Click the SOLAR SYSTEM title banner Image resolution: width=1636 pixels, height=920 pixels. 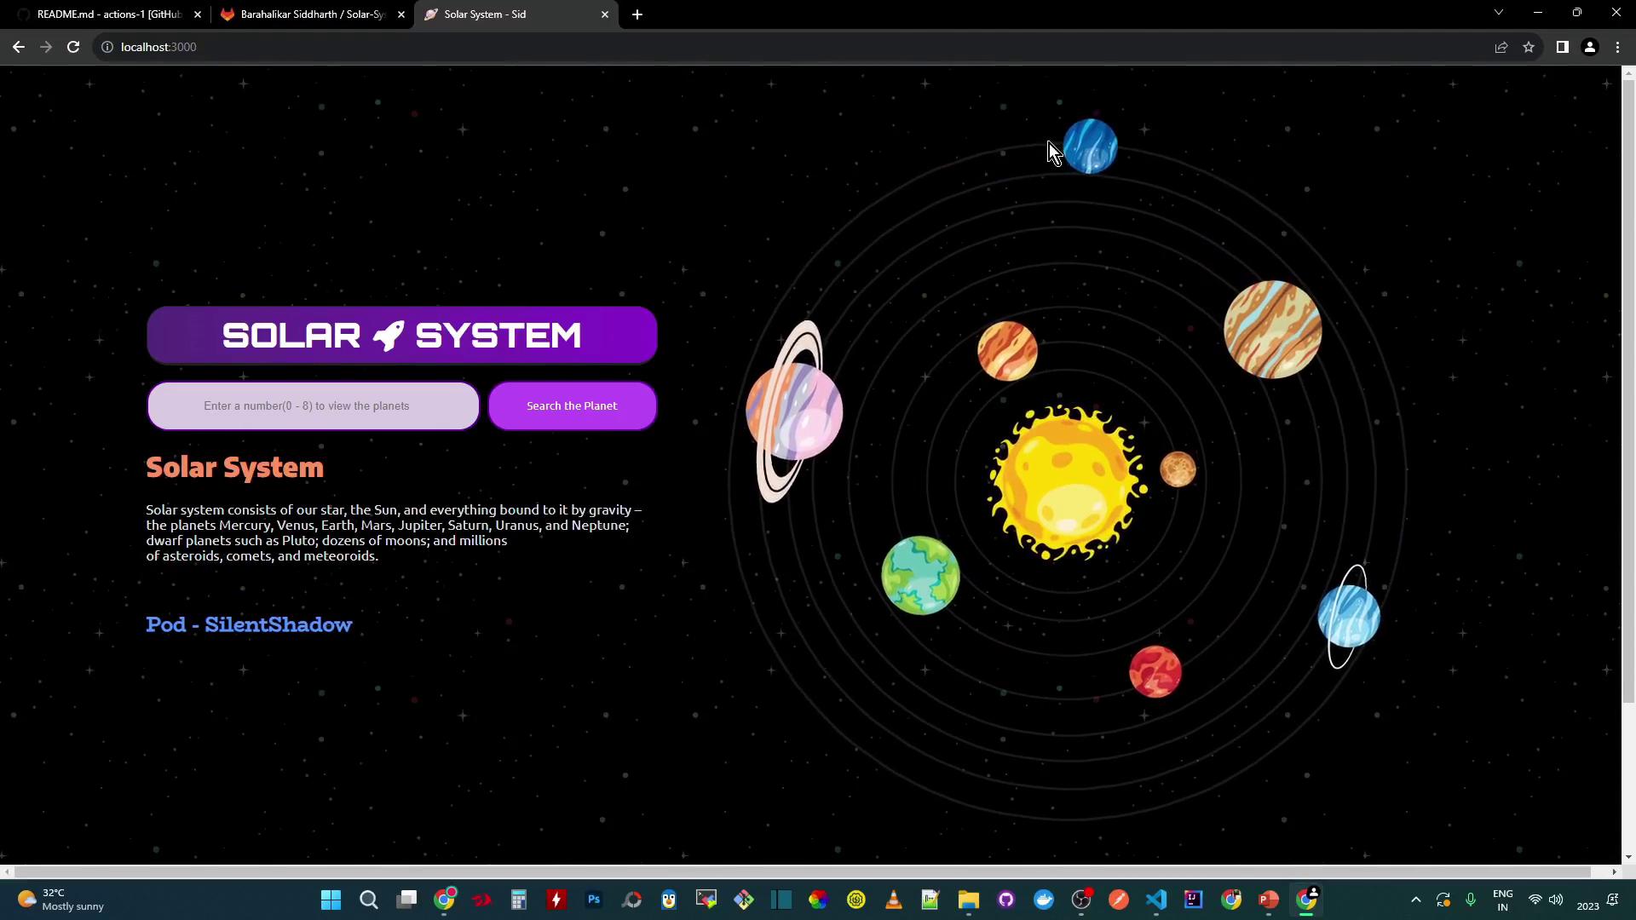[x=401, y=336]
